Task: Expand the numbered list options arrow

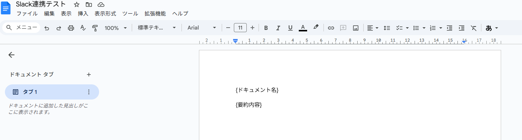Action: (441, 28)
